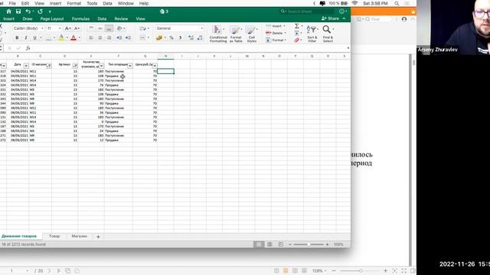Increase indent icon
490x275 pixels.
(x=128, y=37)
